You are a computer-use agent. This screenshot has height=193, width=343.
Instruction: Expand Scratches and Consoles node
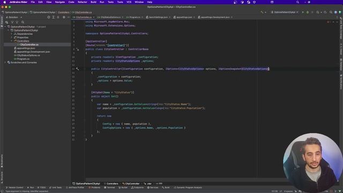point(5,62)
